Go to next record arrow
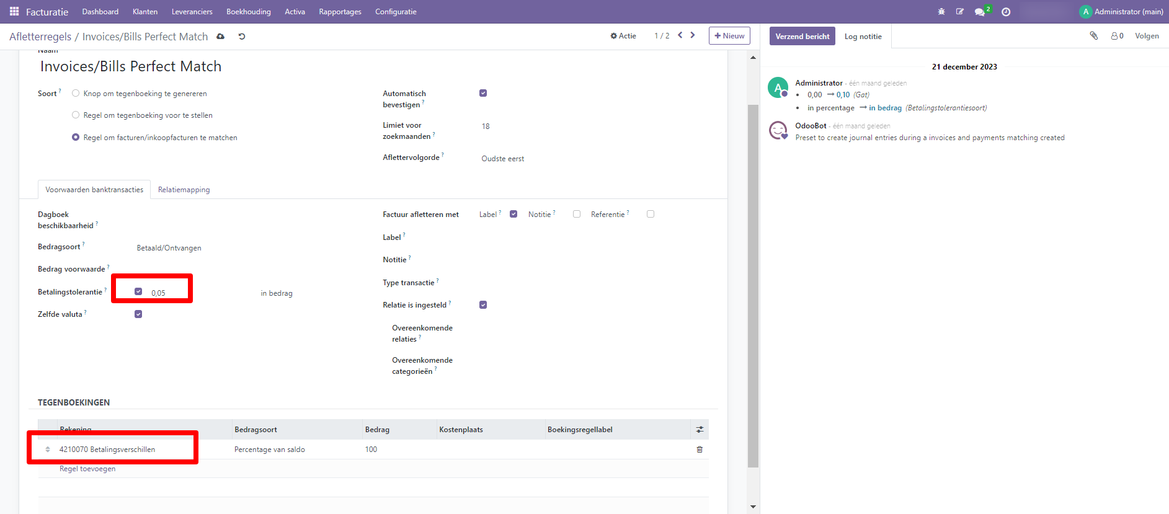The height and width of the screenshot is (514, 1169). (x=693, y=35)
